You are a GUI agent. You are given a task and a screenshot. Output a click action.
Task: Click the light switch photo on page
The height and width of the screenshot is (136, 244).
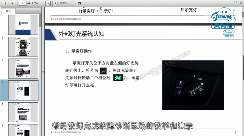coord(193,85)
